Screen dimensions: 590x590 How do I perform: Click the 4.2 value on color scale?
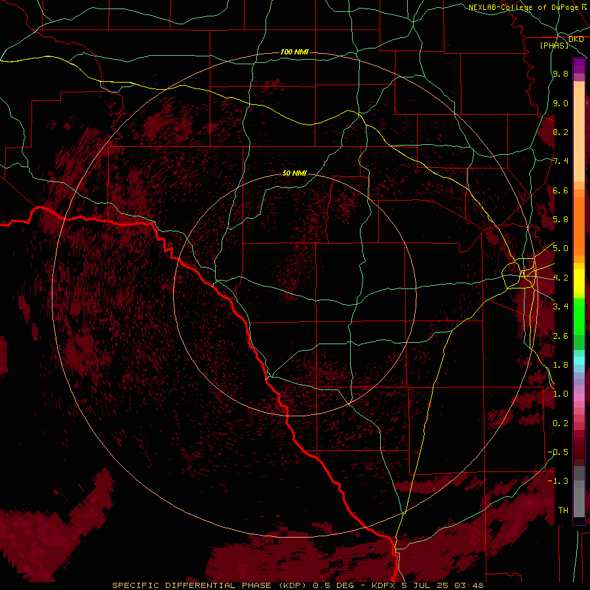coord(560,278)
